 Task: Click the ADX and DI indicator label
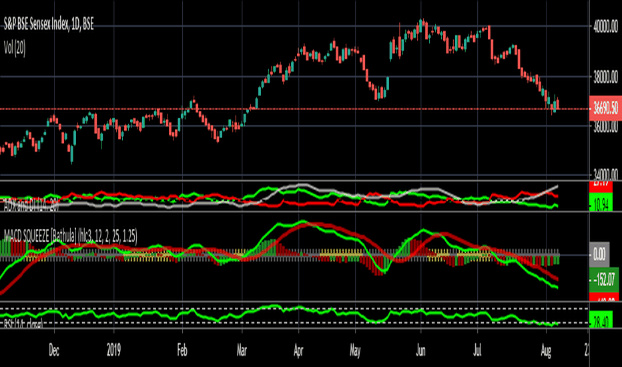[x=31, y=205]
